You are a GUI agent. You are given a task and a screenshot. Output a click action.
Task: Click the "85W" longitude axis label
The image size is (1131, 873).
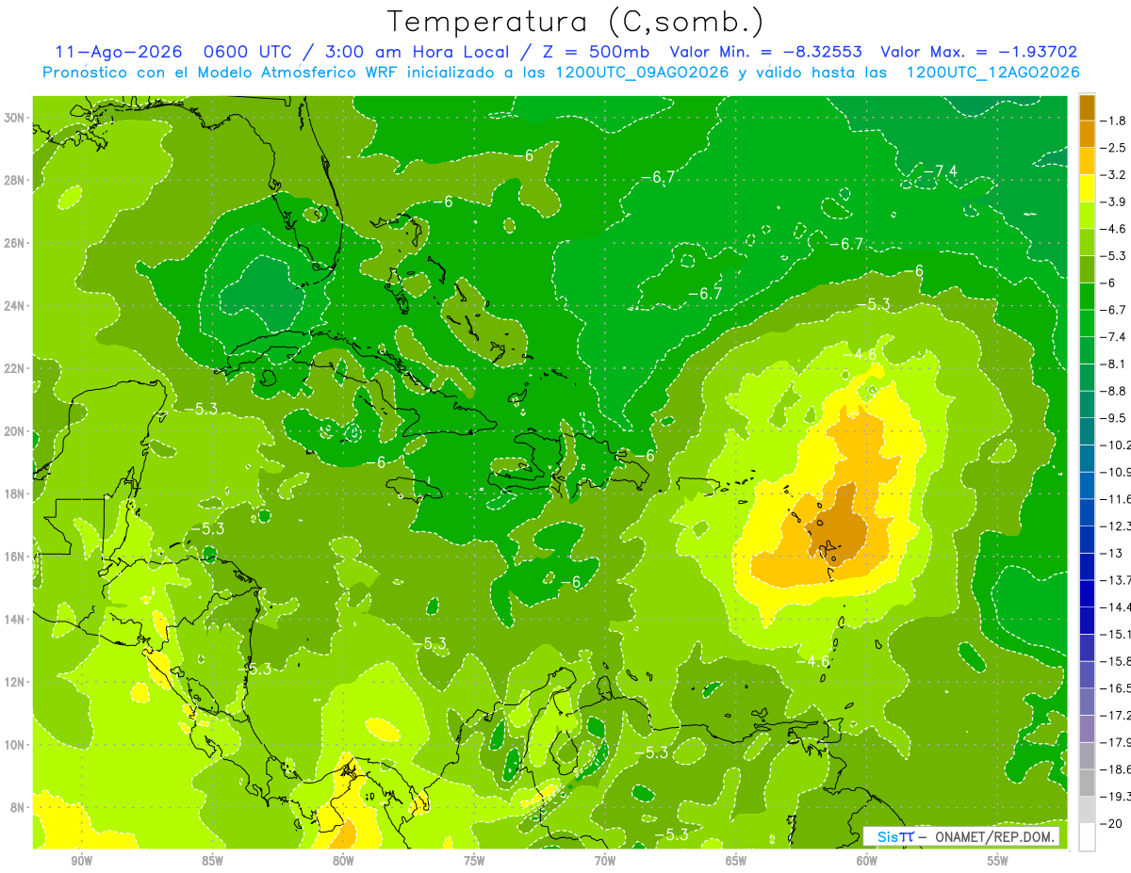click(213, 862)
